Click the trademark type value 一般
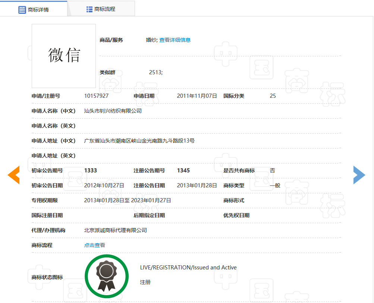This screenshot has height=303, width=374. pyautogui.click(x=275, y=185)
